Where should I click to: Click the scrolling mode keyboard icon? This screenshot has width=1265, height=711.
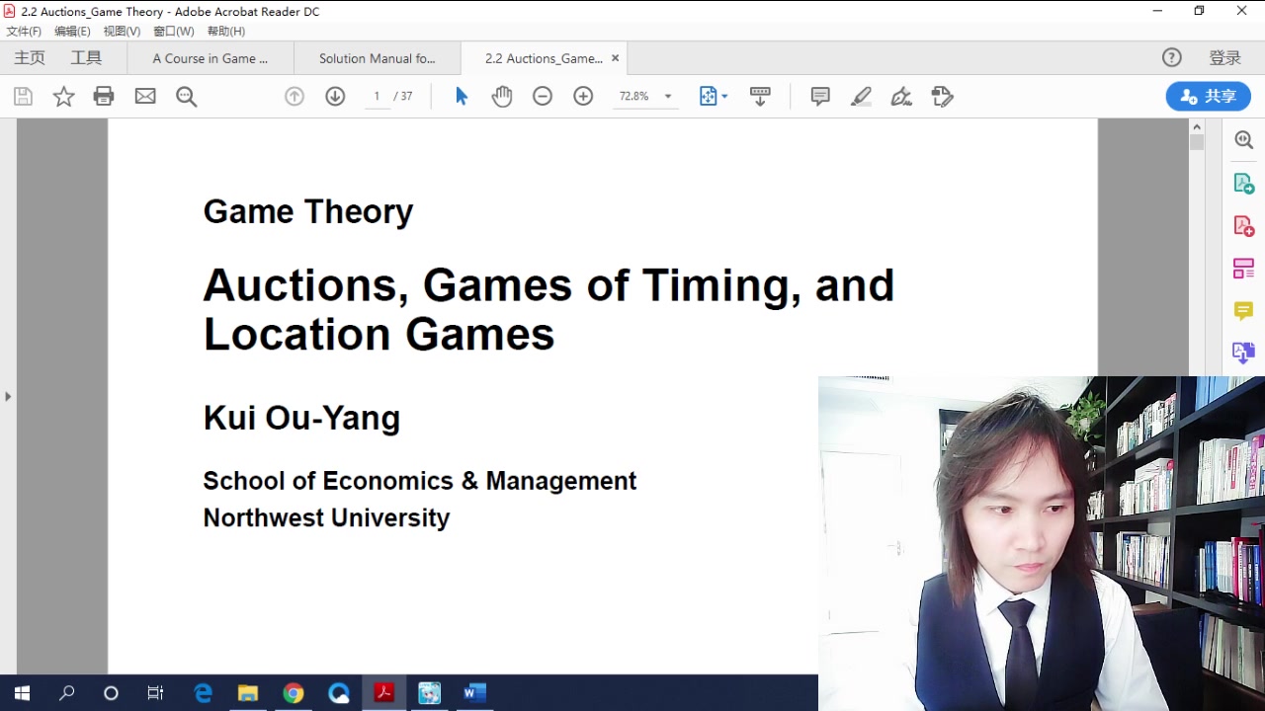click(x=760, y=96)
